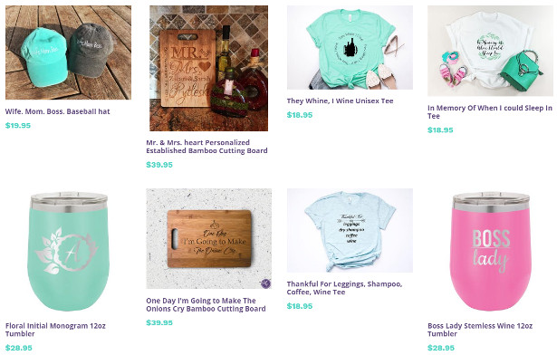The image size is (557, 355).
Task: Open In Memory Of When I could Sleep In Tee
Action: tap(490, 112)
